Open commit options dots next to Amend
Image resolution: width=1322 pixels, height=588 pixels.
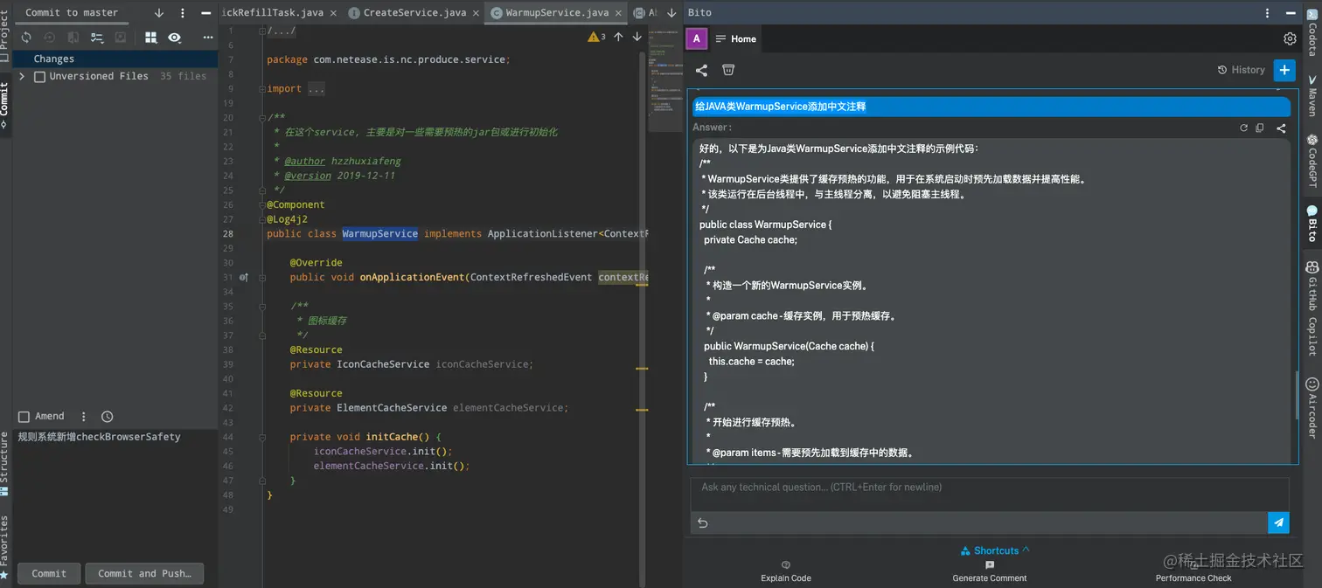[84, 417]
